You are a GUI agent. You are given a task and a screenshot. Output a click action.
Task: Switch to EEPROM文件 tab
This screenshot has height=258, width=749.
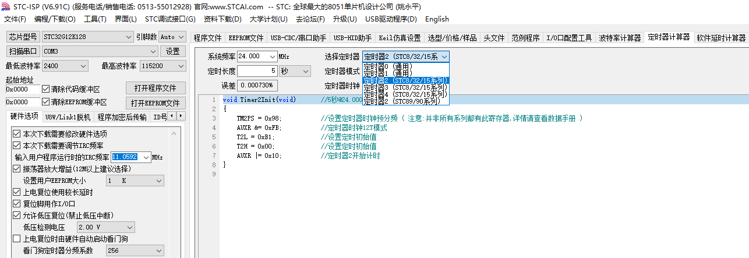tap(246, 38)
